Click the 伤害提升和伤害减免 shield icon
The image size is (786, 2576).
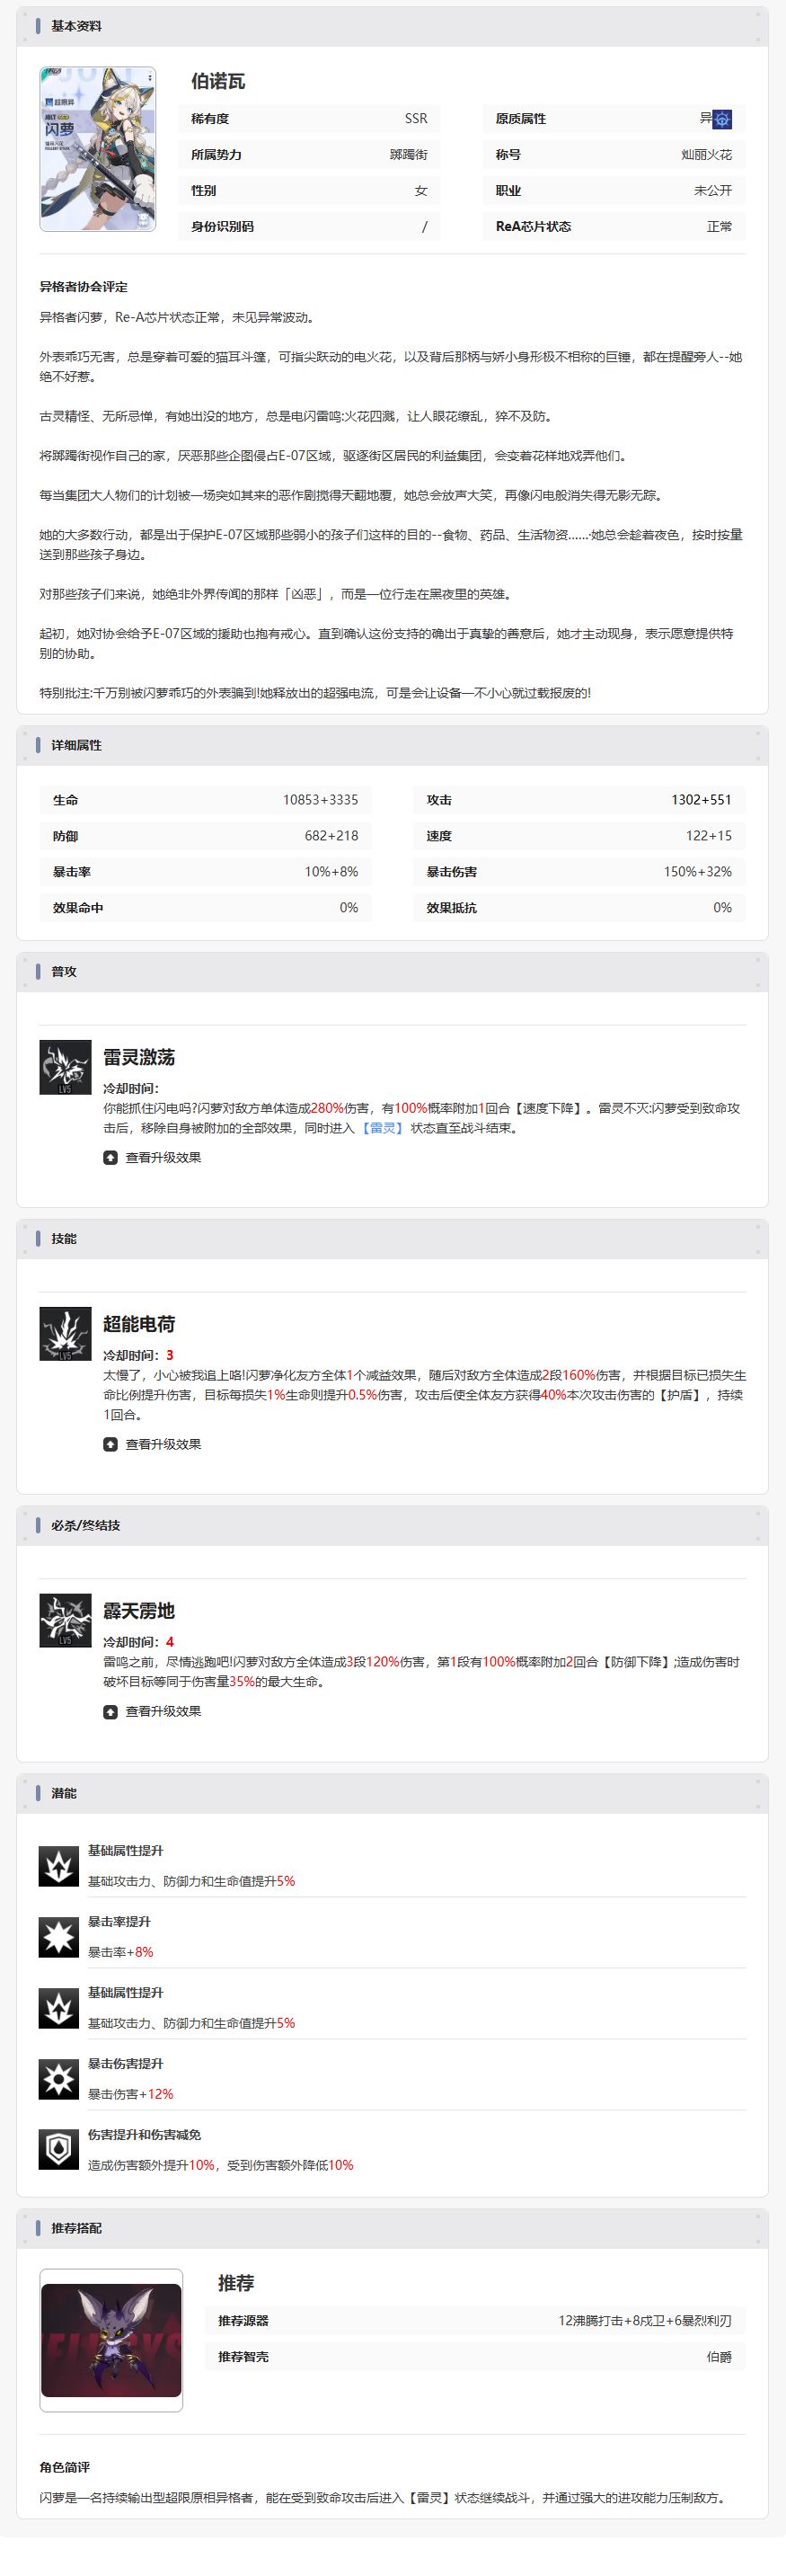[x=59, y=2150]
